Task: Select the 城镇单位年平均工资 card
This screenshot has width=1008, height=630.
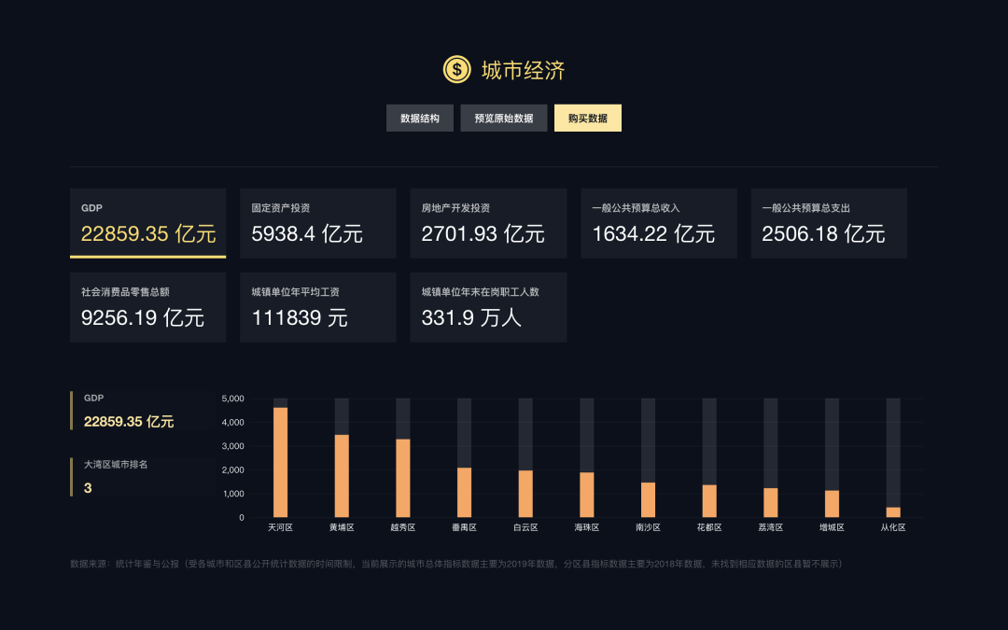Action: click(x=318, y=307)
